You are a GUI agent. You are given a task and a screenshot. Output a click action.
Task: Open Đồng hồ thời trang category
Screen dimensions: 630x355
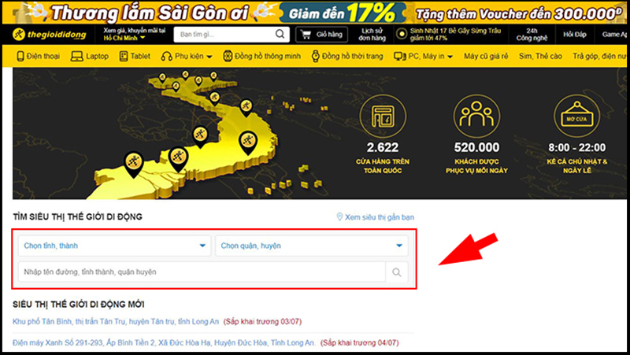pyautogui.click(x=347, y=56)
